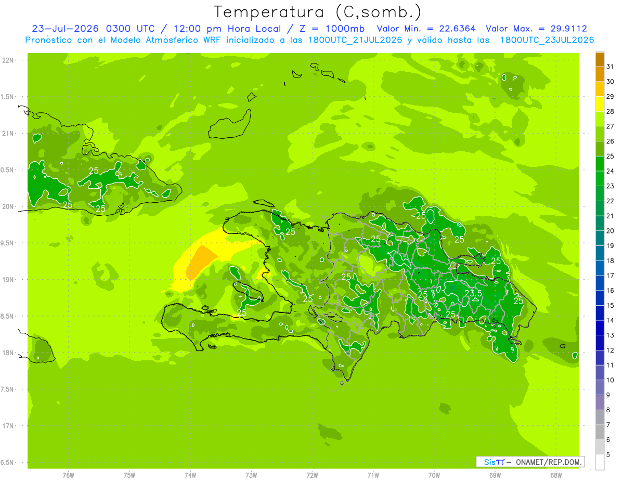Screen dimensions: 624x482
Task: Click the 76W longitude label
Action: tap(68, 475)
